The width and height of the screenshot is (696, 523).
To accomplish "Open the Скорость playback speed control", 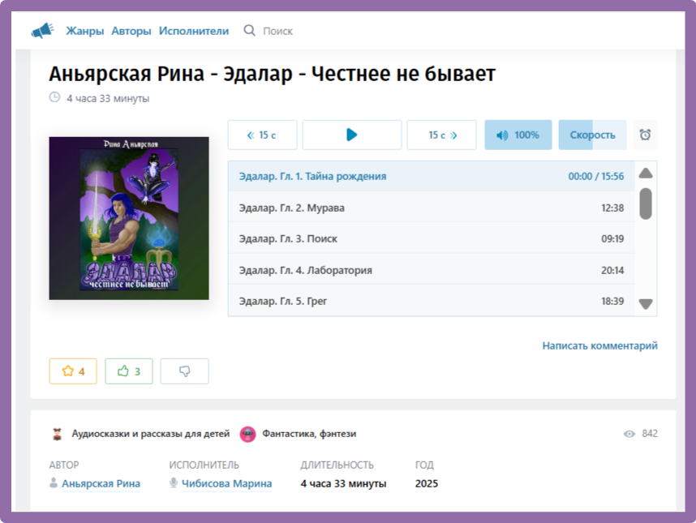I will click(592, 135).
